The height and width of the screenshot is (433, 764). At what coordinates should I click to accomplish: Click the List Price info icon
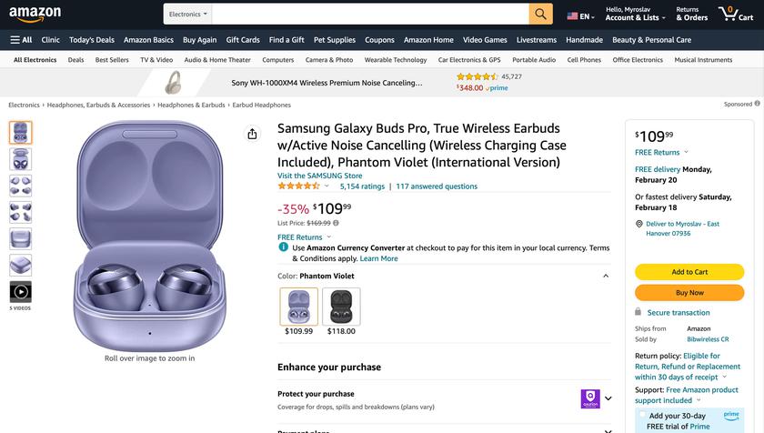click(336, 223)
